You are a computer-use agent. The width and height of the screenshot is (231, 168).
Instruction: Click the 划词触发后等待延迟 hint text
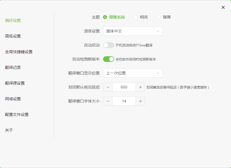point(178,87)
